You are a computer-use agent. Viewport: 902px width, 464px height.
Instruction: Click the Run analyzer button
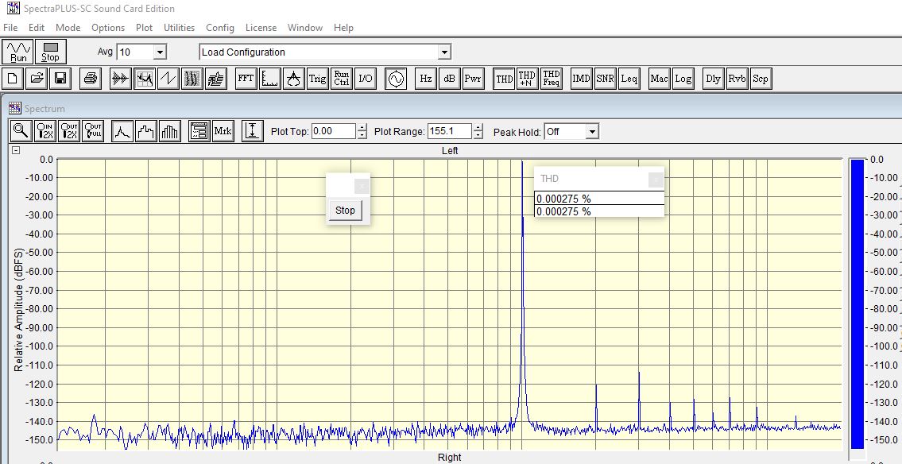tap(17, 51)
